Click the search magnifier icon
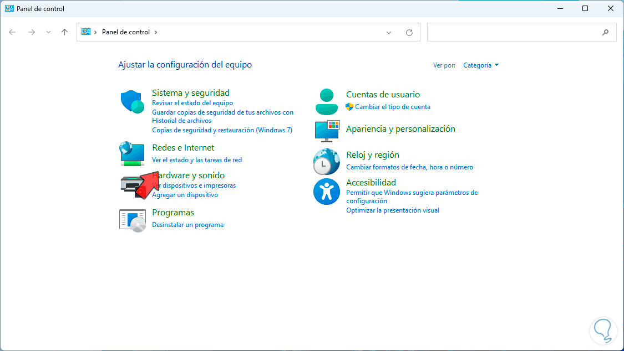Image resolution: width=624 pixels, height=351 pixels. tap(605, 33)
